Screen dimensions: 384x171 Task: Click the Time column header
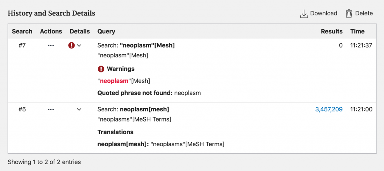pyautogui.click(x=357, y=31)
